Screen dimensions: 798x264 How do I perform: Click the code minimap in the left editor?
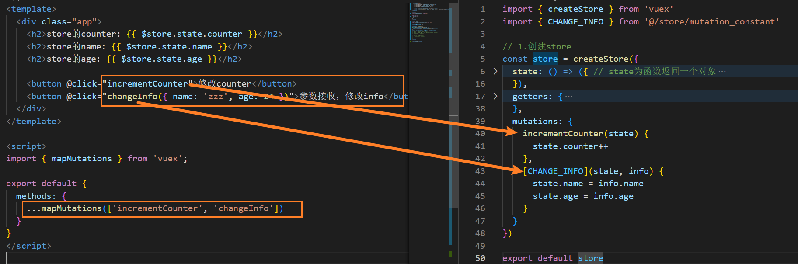tap(429, 23)
